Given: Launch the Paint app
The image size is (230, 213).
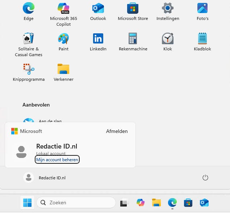Looking at the screenshot, I should pos(63,42).
